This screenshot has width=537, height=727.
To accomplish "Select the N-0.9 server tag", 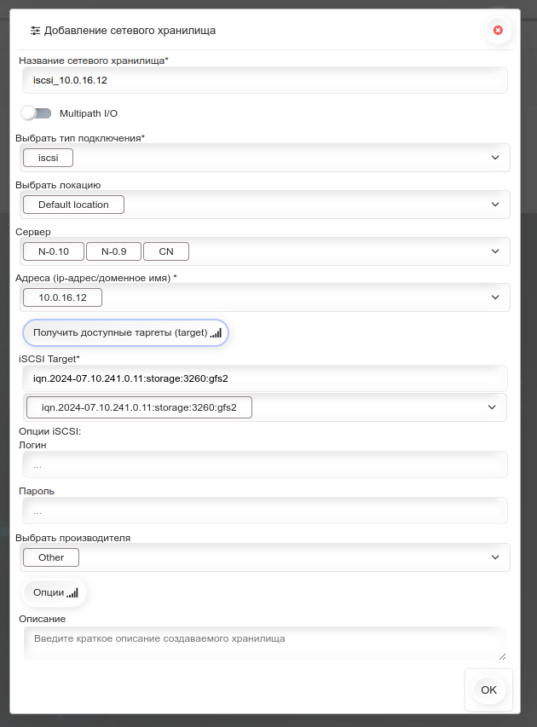I will (113, 251).
